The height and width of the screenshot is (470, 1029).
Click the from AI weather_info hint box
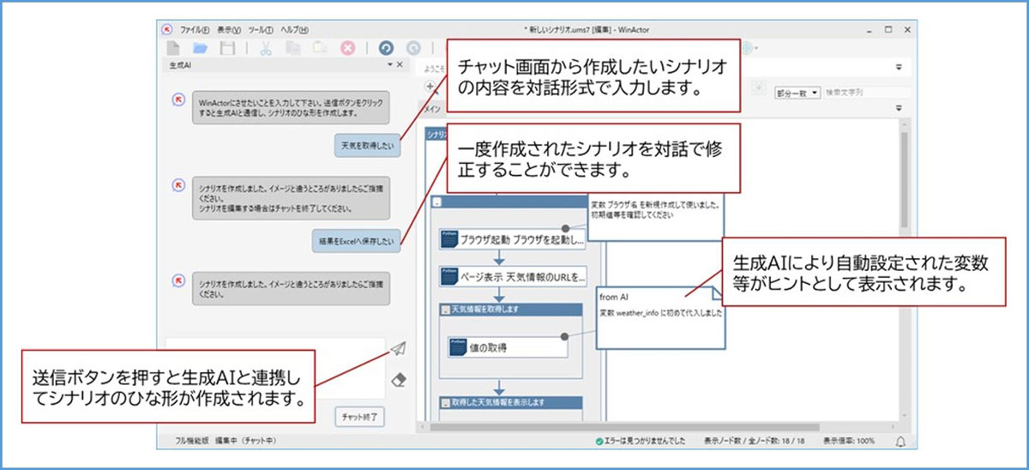(660, 318)
